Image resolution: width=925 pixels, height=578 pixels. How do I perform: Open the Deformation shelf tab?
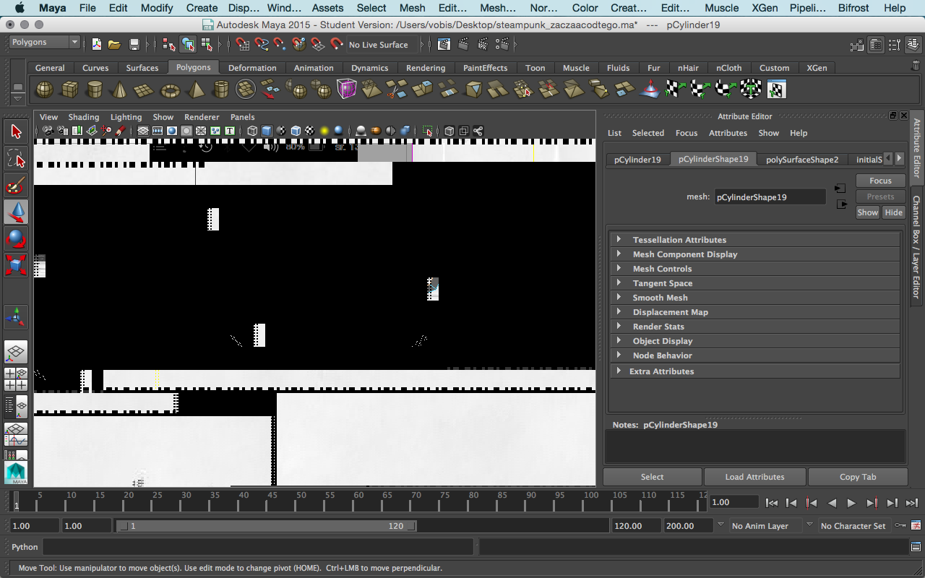click(x=252, y=68)
